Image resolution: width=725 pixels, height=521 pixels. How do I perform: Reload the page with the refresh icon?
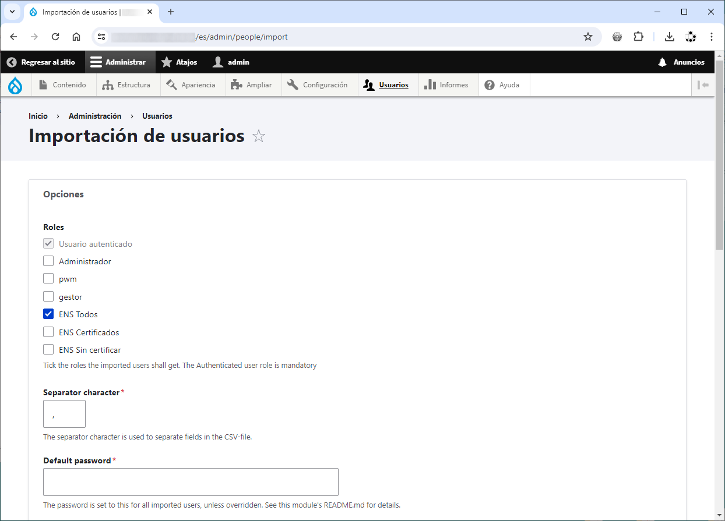tap(55, 37)
